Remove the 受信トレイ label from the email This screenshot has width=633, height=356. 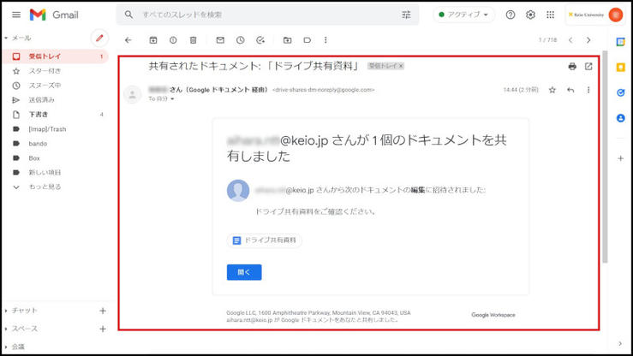[401, 66]
